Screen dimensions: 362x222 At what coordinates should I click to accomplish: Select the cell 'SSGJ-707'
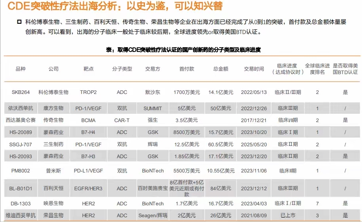[21, 144]
